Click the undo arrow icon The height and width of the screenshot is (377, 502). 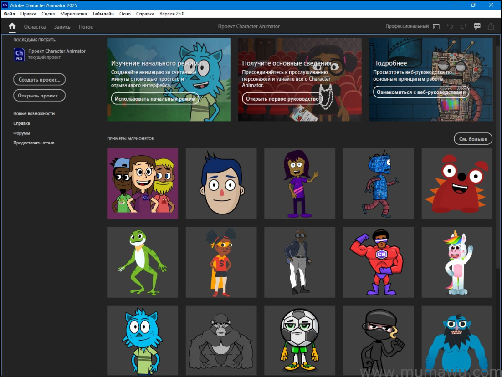[x=450, y=26]
